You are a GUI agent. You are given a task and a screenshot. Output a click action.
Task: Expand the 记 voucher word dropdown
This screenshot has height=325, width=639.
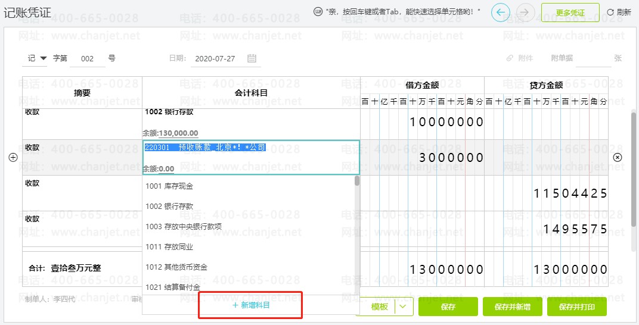point(43,58)
